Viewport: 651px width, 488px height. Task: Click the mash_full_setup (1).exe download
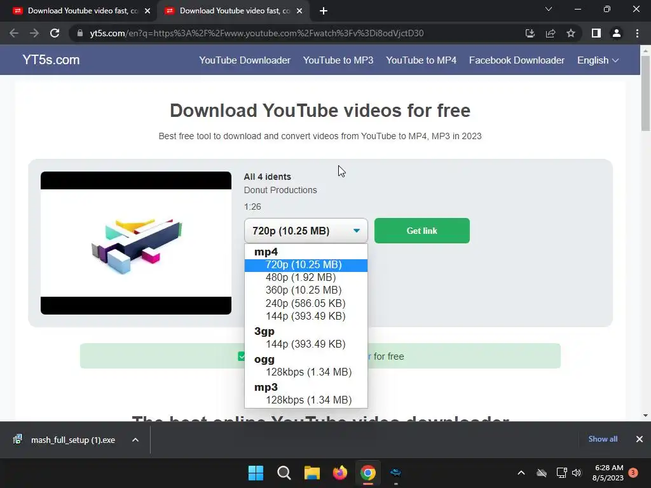73,440
